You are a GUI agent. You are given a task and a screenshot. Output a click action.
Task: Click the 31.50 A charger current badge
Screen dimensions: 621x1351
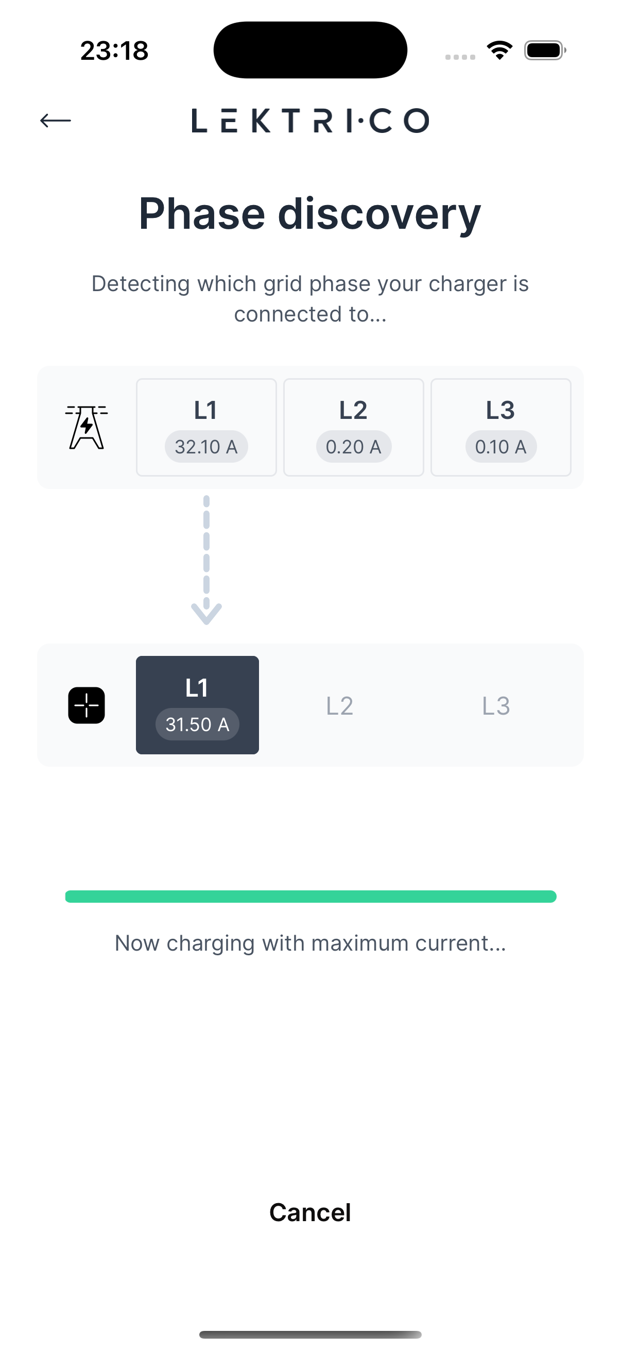197,725
